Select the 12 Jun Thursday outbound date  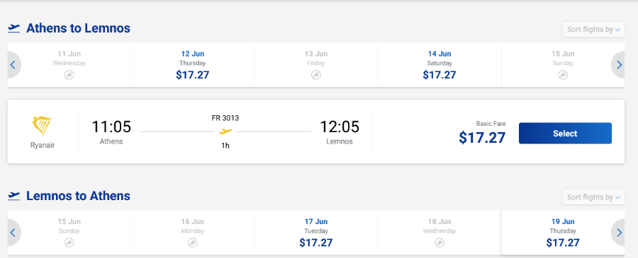pyautogui.click(x=193, y=65)
